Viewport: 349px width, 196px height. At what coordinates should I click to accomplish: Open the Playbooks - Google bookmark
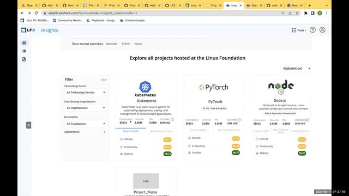click(x=101, y=21)
